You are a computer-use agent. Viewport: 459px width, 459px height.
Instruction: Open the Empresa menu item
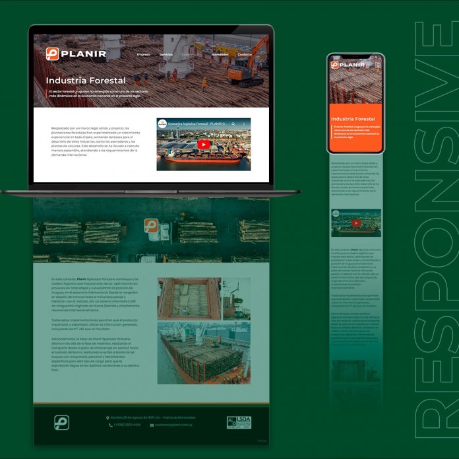tap(143, 54)
